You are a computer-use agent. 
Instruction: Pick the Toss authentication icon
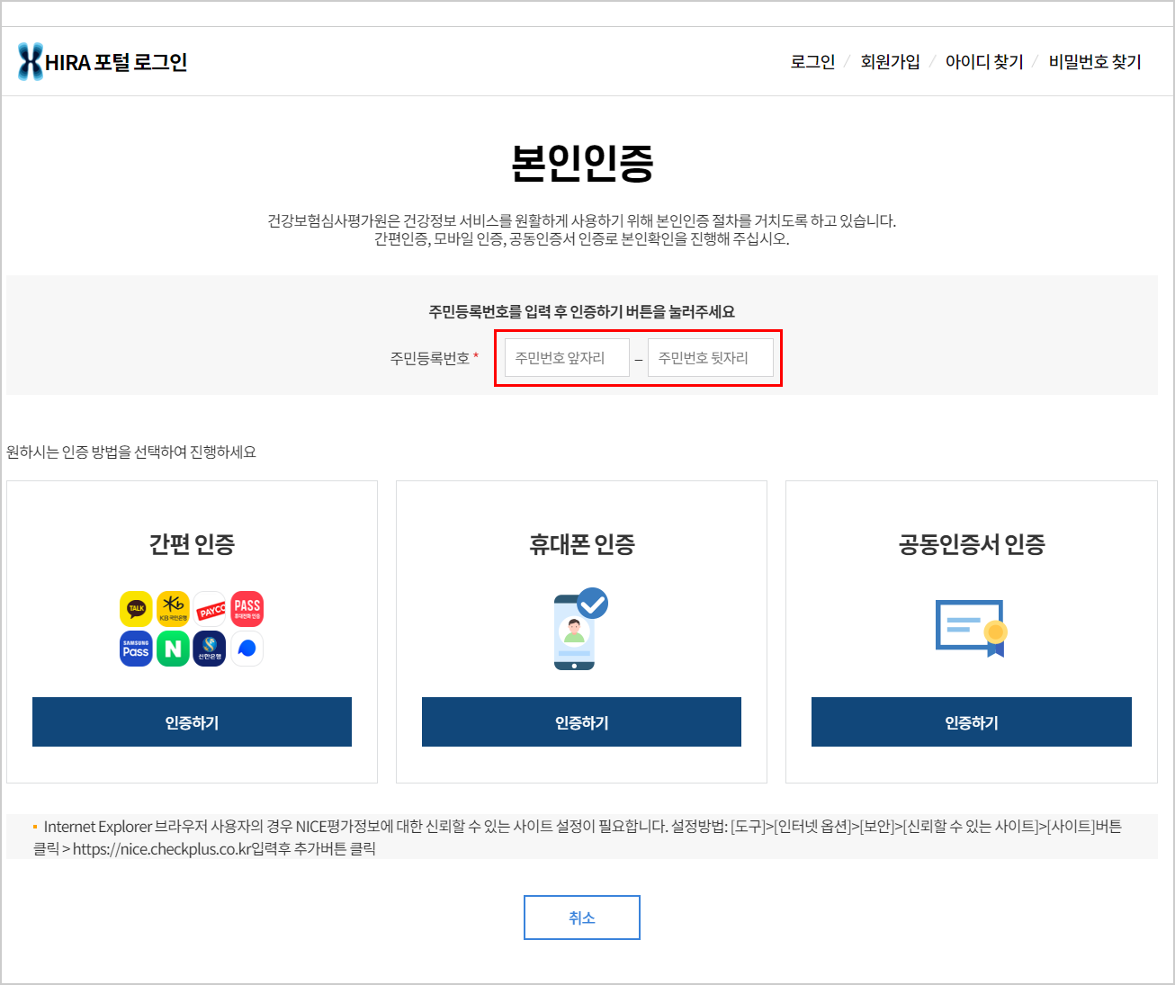tap(247, 649)
